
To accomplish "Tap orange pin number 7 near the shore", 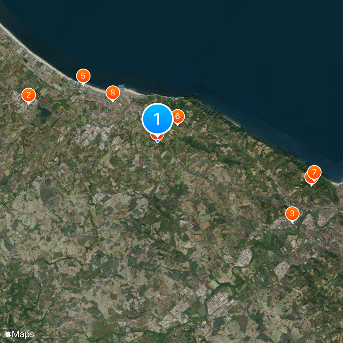I will click(x=314, y=172).
